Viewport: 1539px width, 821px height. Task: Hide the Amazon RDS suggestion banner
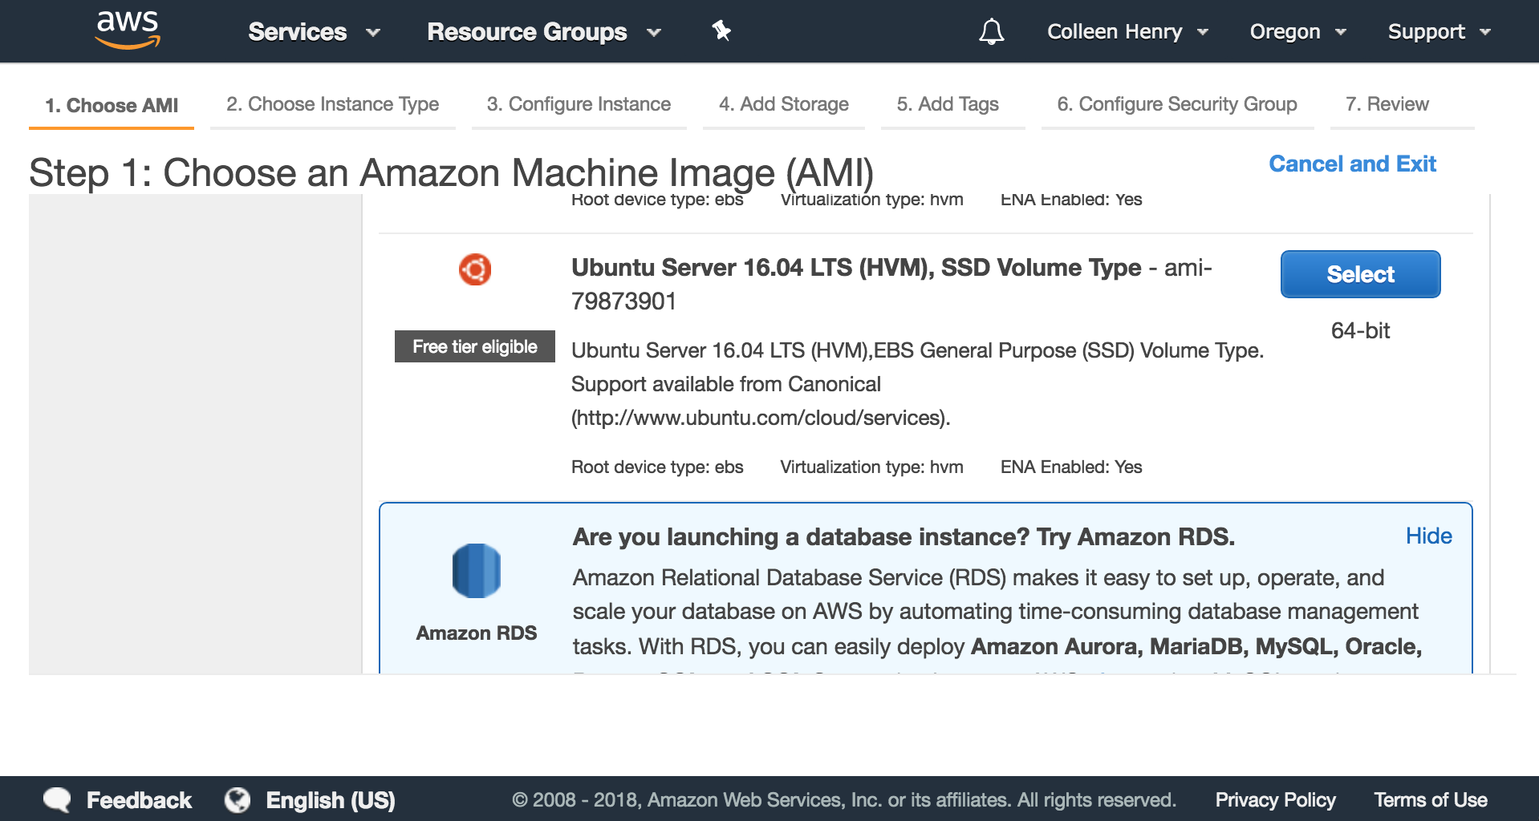[x=1428, y=536]
